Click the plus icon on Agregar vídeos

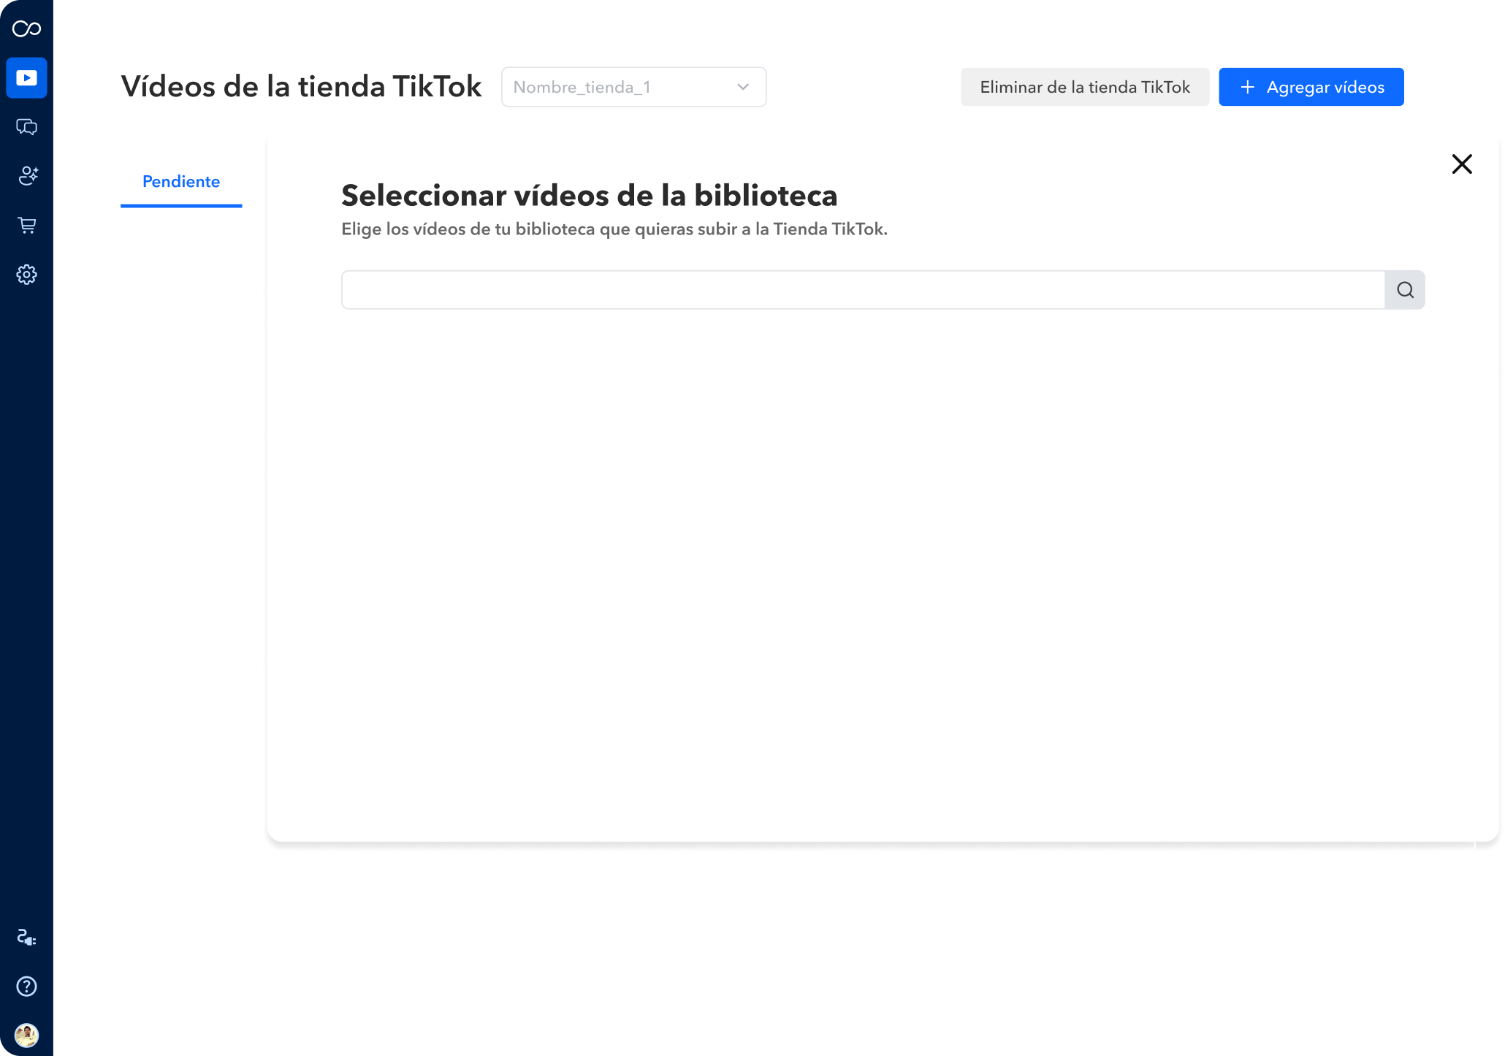click(x=1248, y=86)
